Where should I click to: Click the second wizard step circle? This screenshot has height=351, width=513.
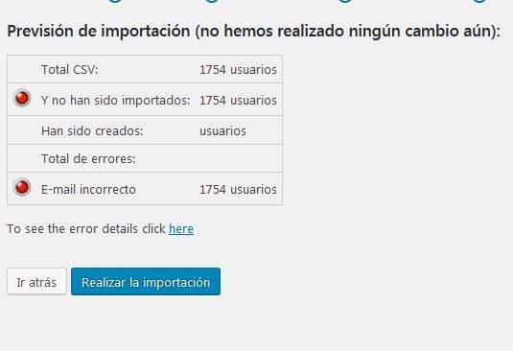(x=211, y=1)
